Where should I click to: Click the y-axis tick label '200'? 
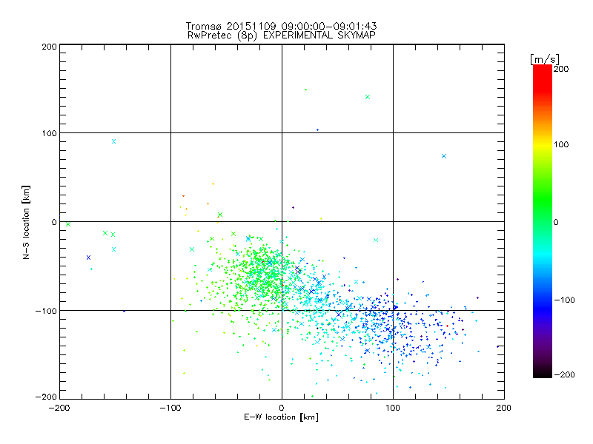click(49, 47)
